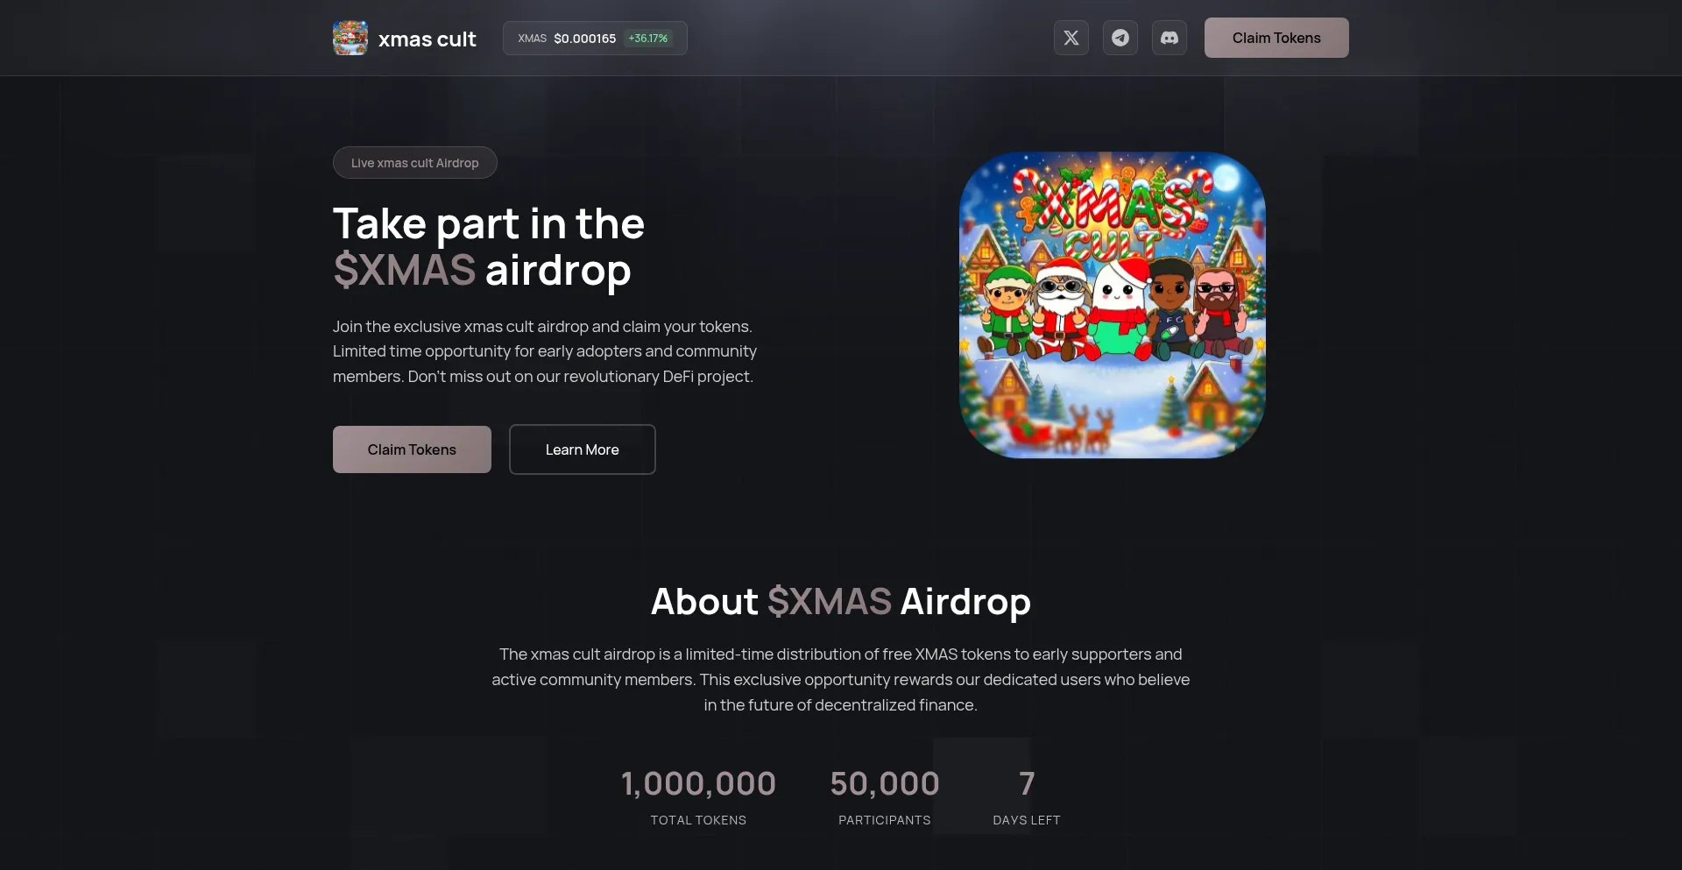Click the Live xmas cult Airdrop badge
The image size is (1682, 870).
[415, 163]
